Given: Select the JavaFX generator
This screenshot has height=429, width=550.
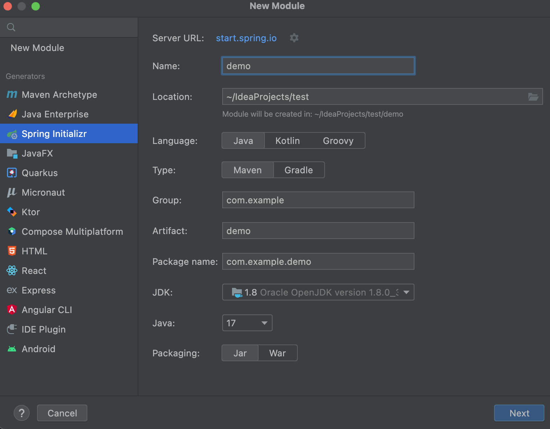Looking at the screenshot, I should [x=69, y=153].
